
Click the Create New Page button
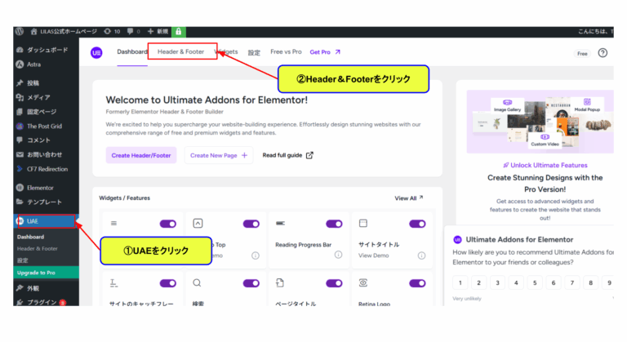coord(219,155)
